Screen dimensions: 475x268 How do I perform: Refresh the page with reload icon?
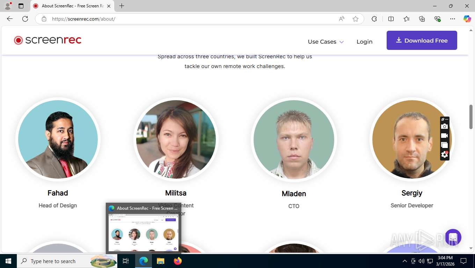[25, 19]
